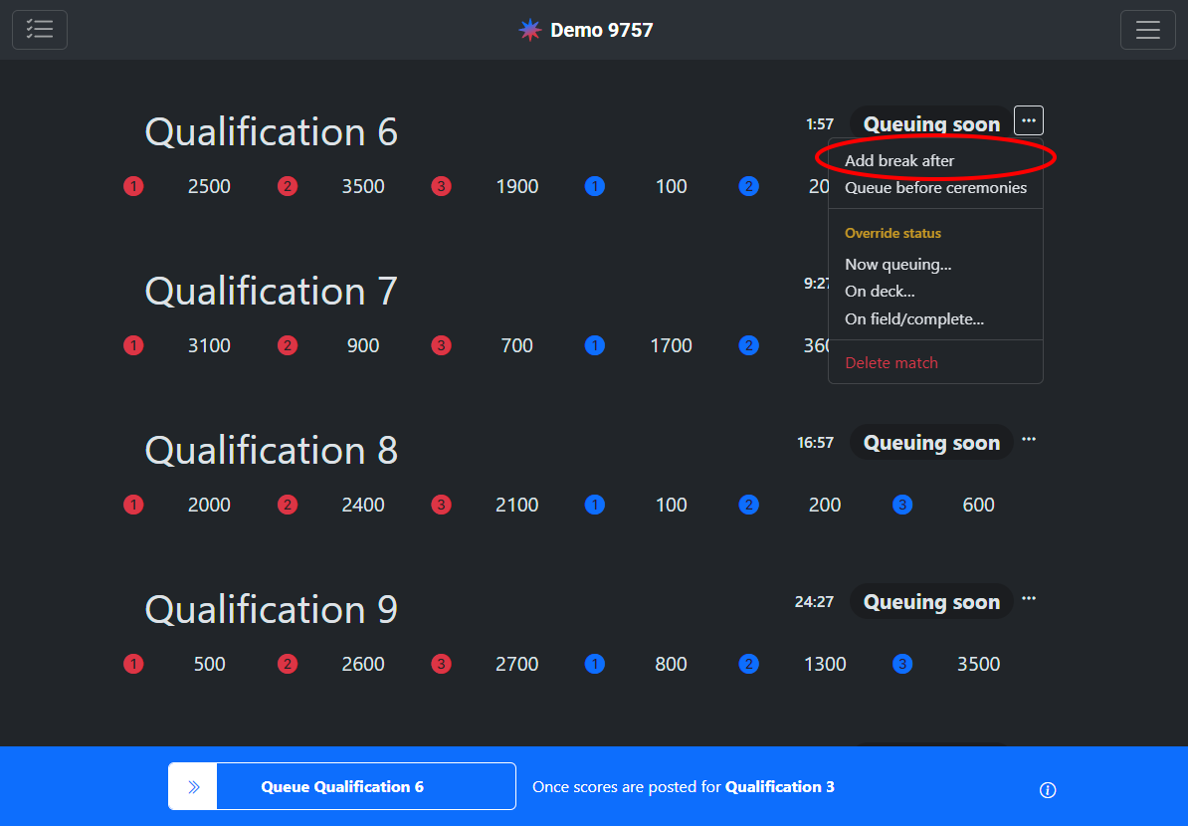Click 'Delete match' in the menu

point(891,363)
